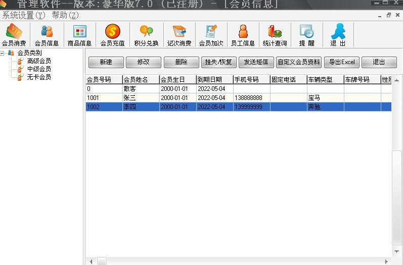
Task: Restore the inner 会员信息 child window
Action: (x=389, y=15)
